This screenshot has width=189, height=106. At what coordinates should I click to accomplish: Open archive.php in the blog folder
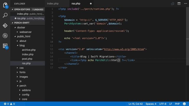[29, 50]
